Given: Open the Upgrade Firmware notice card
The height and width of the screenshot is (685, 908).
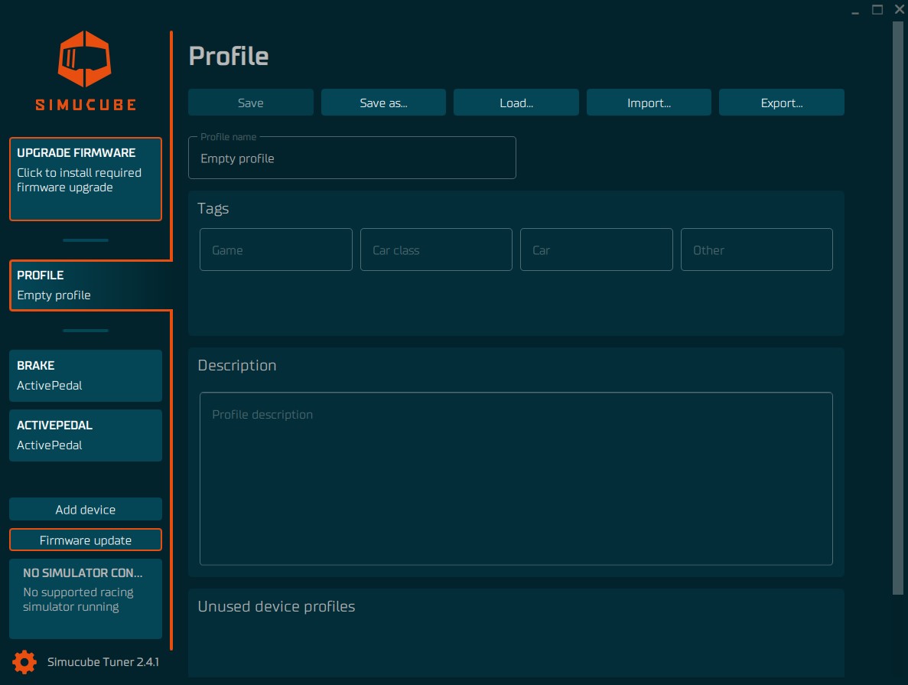Looking at the screenshot, I should (x=86, y=179).
